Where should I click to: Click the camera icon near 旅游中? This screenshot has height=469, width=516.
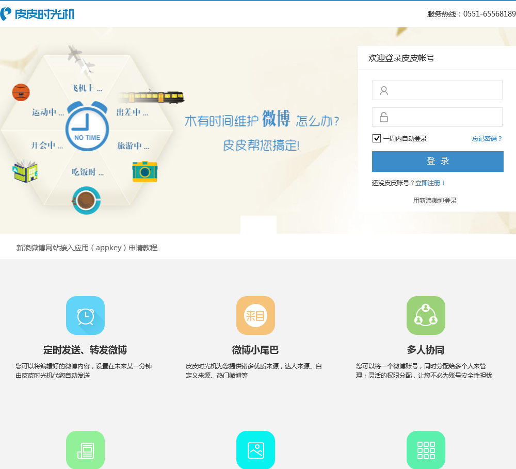point(145,171)
